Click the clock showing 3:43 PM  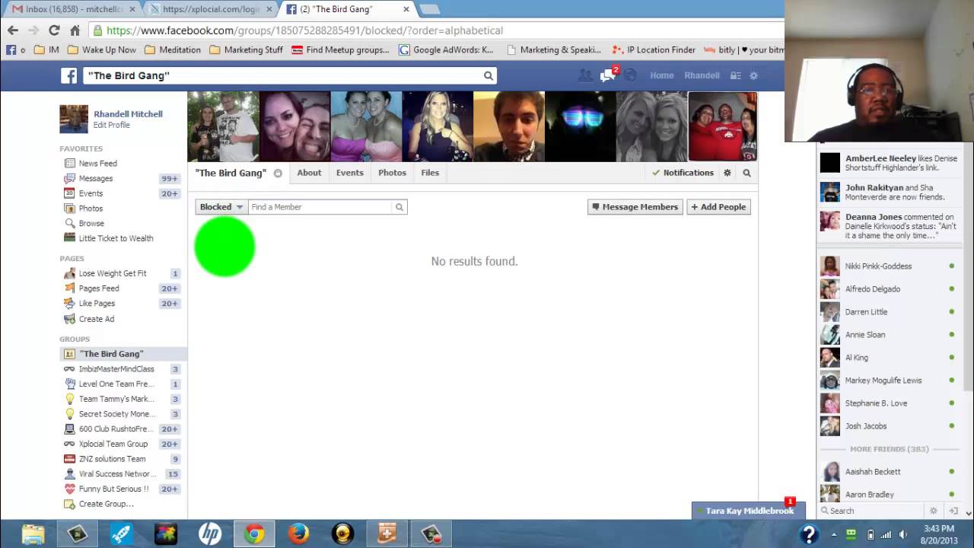938,528
